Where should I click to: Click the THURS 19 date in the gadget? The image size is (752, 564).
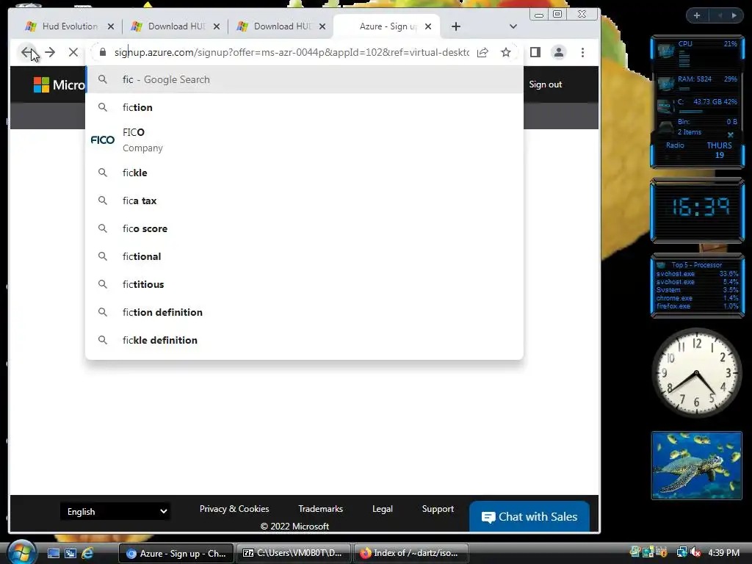pos(720,150)
